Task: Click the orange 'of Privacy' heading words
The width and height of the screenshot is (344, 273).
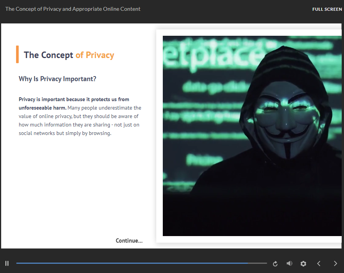Action: [x=95, y=55]
